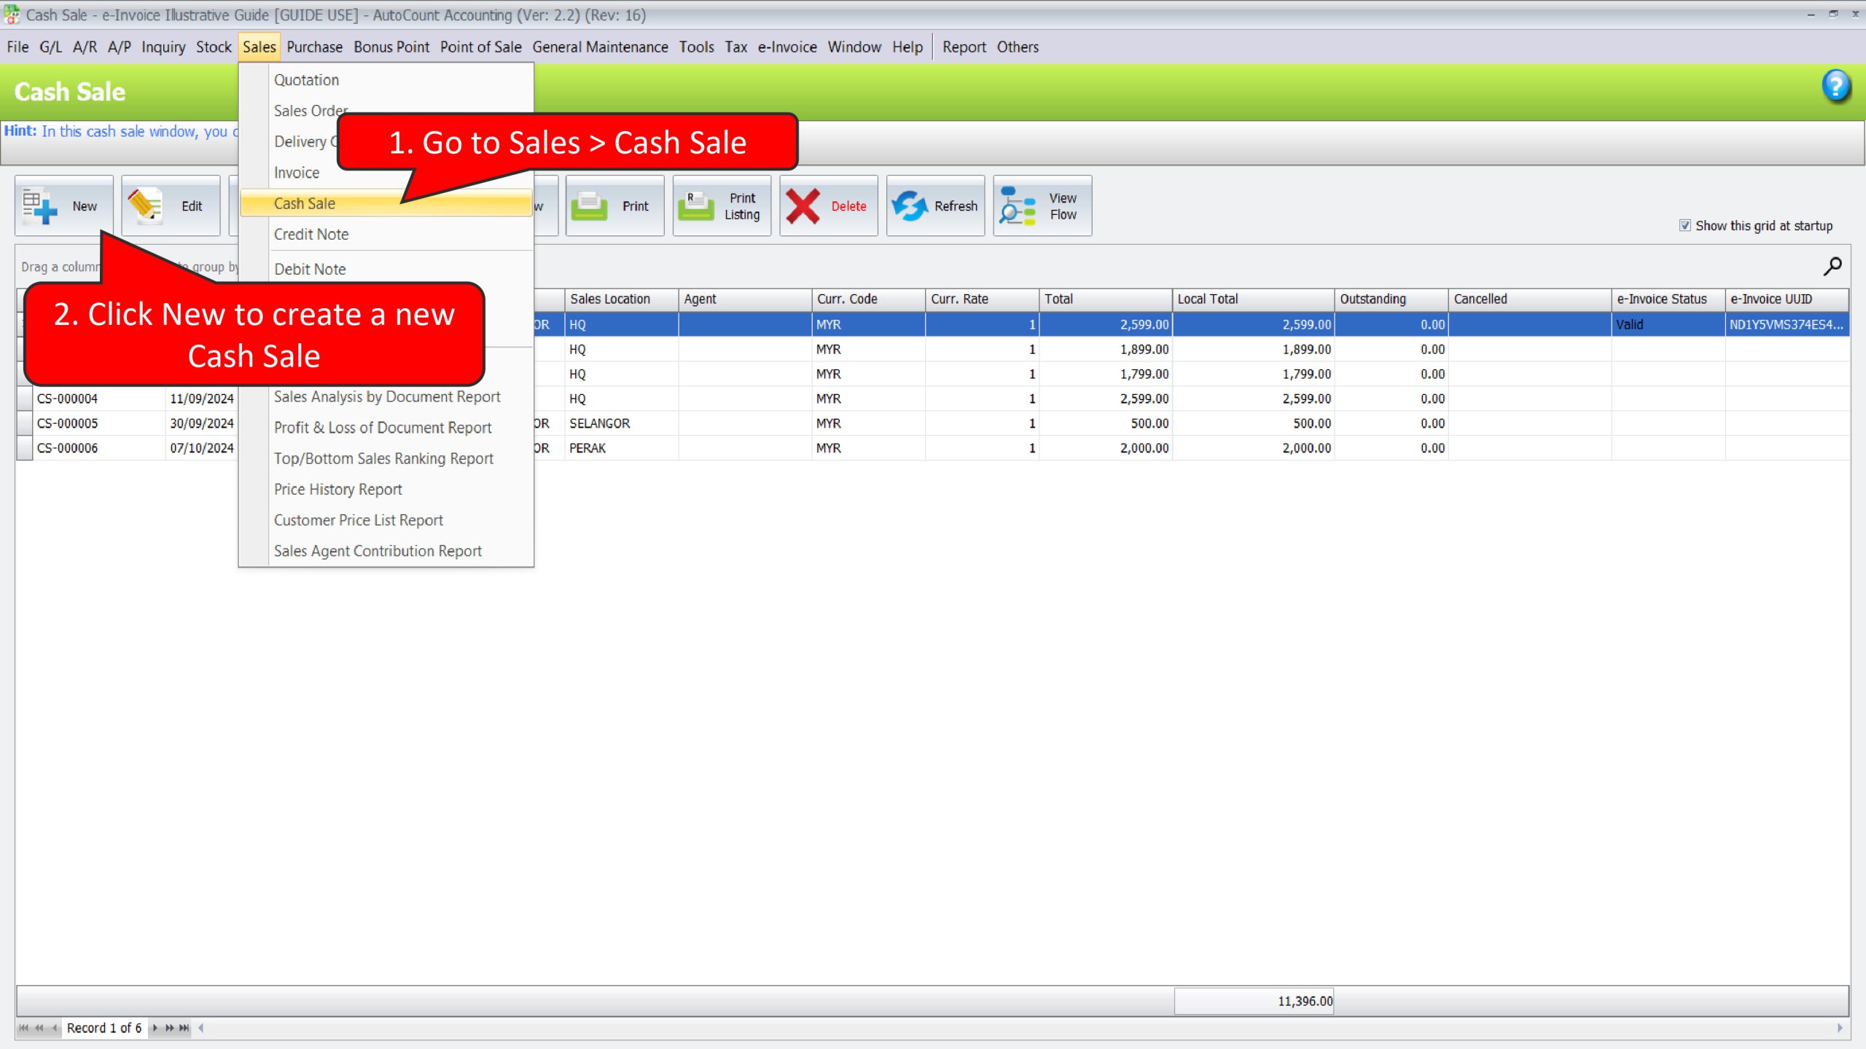Open the Report menu
The width and height of the screenshot is (1866, 1049).
tap(964, 47)
